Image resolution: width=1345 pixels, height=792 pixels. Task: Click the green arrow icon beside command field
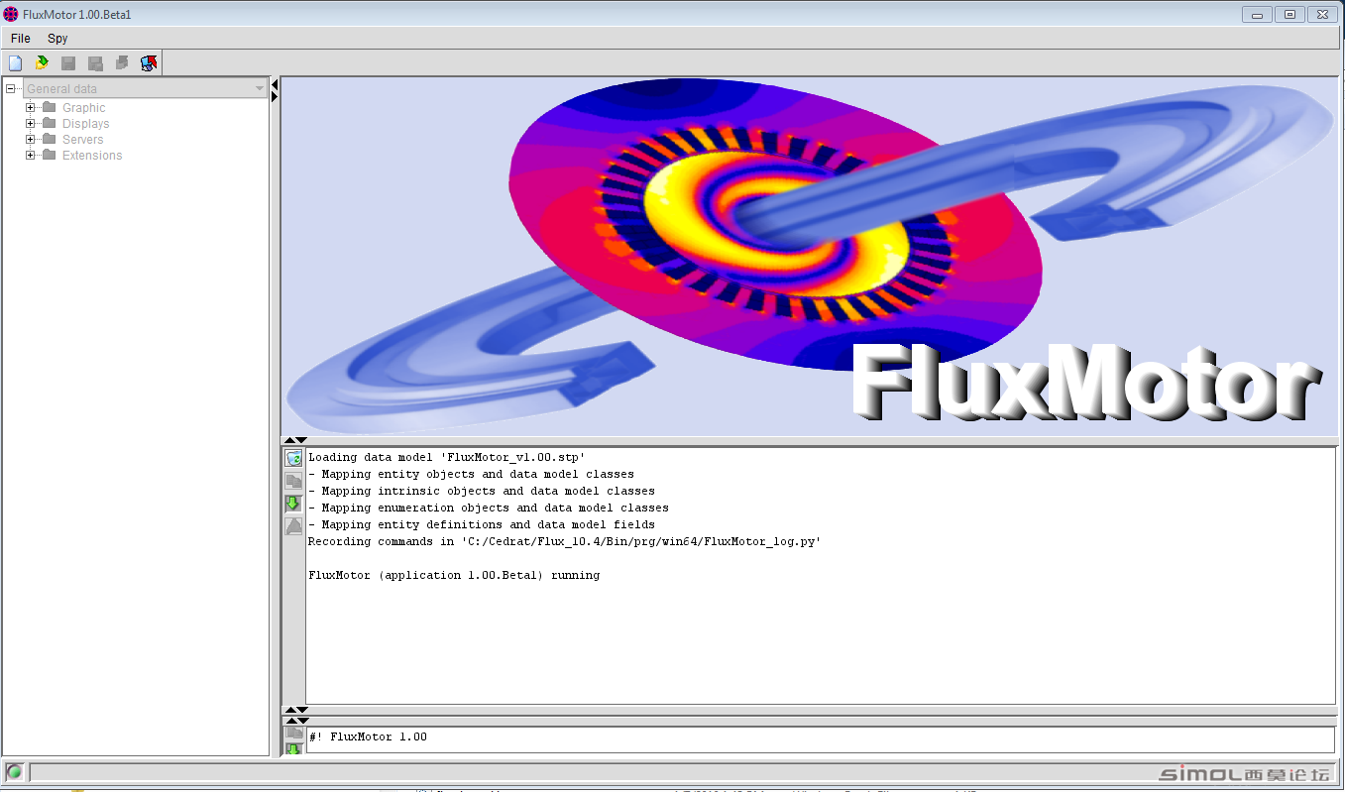(293, 748)
